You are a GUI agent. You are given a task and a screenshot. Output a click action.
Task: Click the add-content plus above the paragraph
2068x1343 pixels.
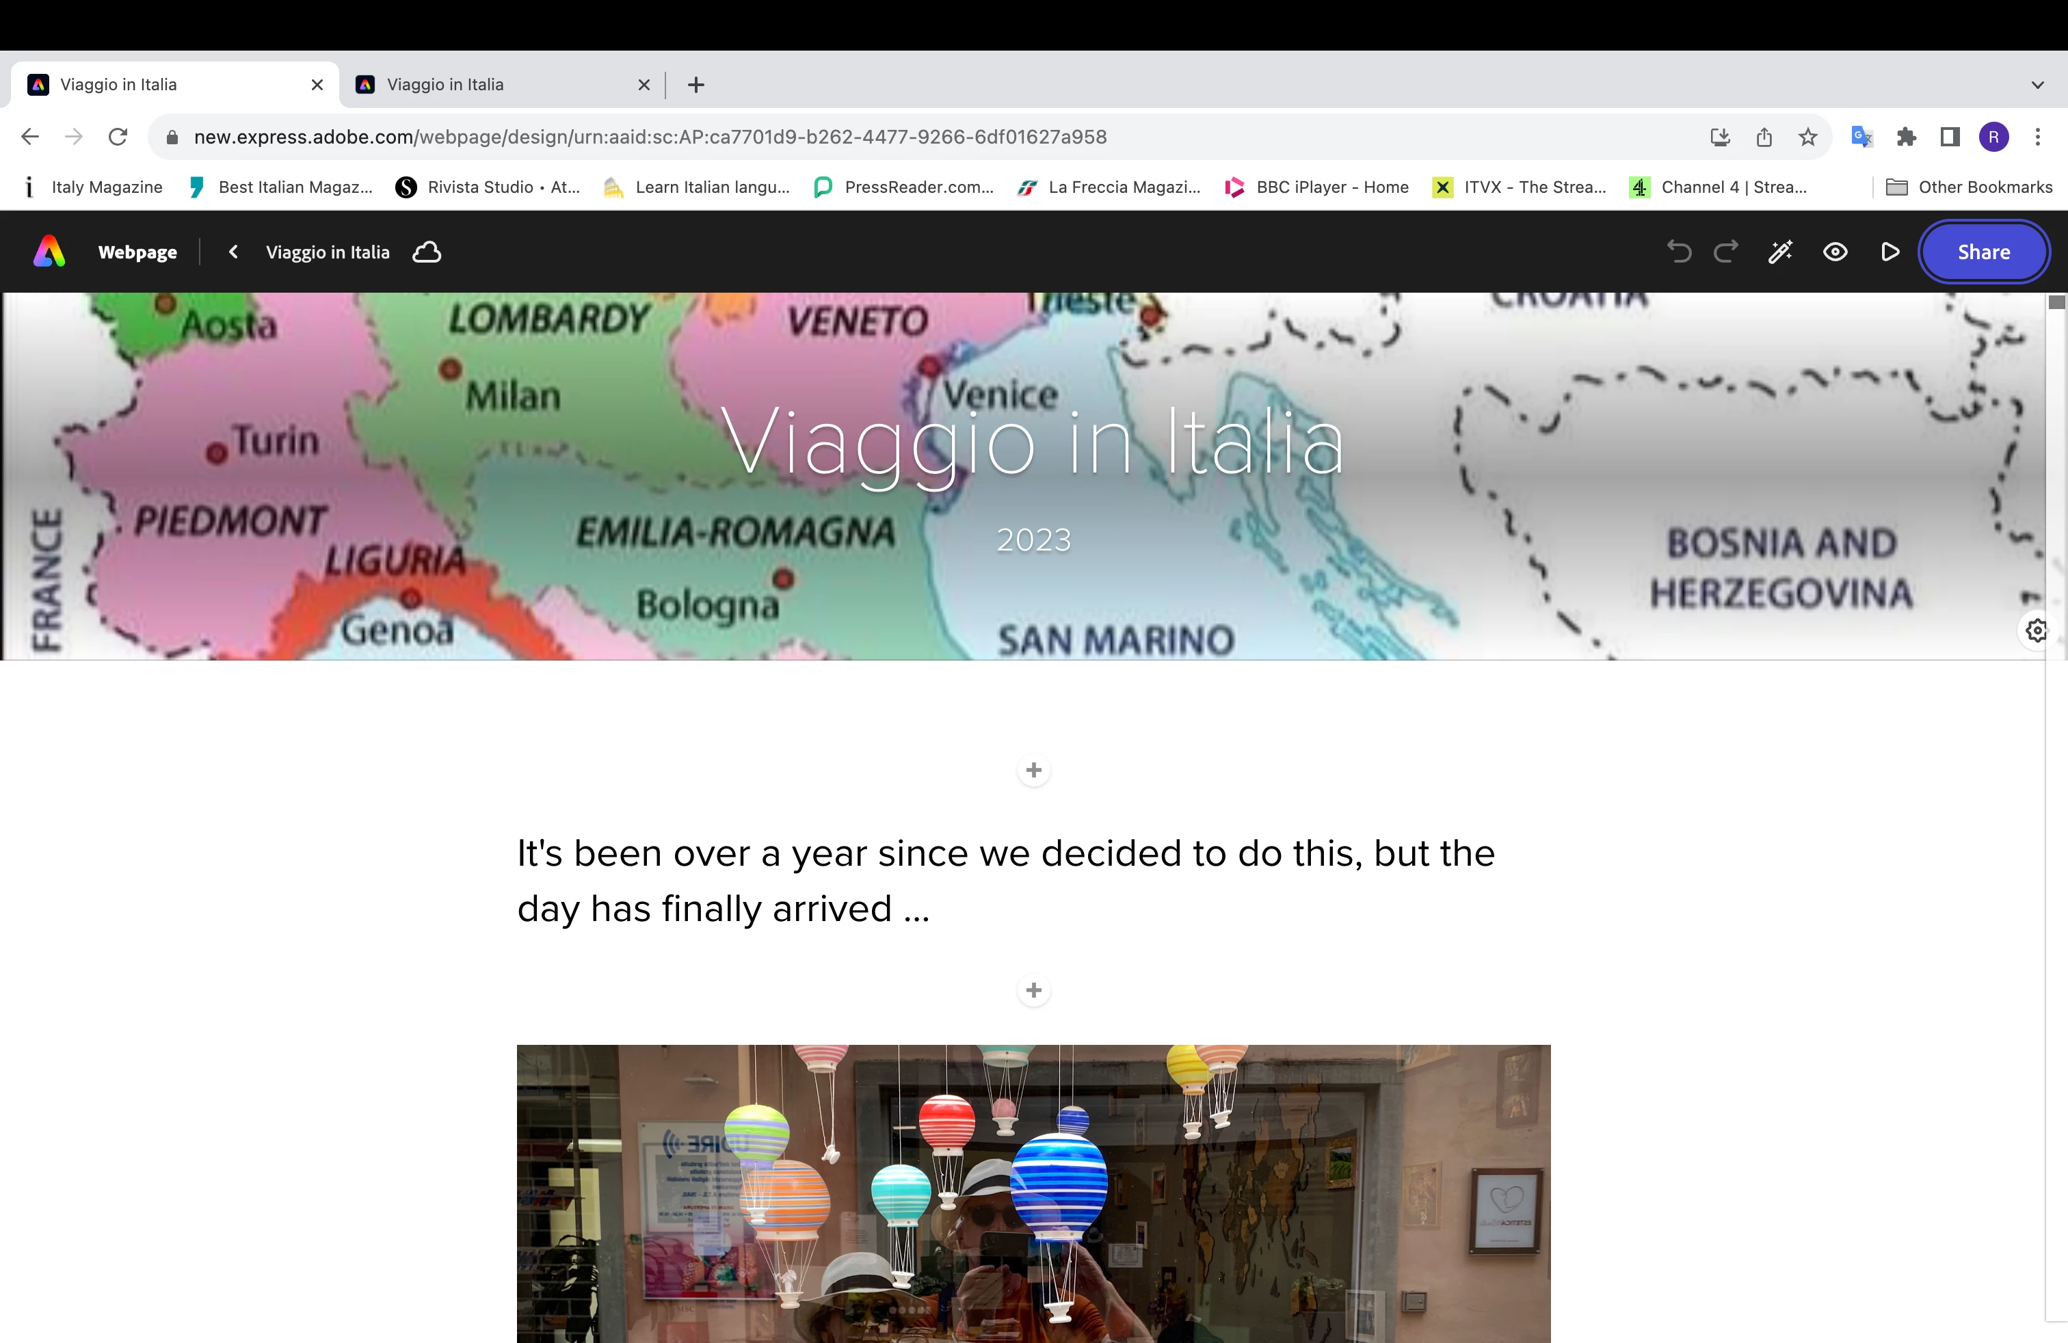coord(1033,770)
